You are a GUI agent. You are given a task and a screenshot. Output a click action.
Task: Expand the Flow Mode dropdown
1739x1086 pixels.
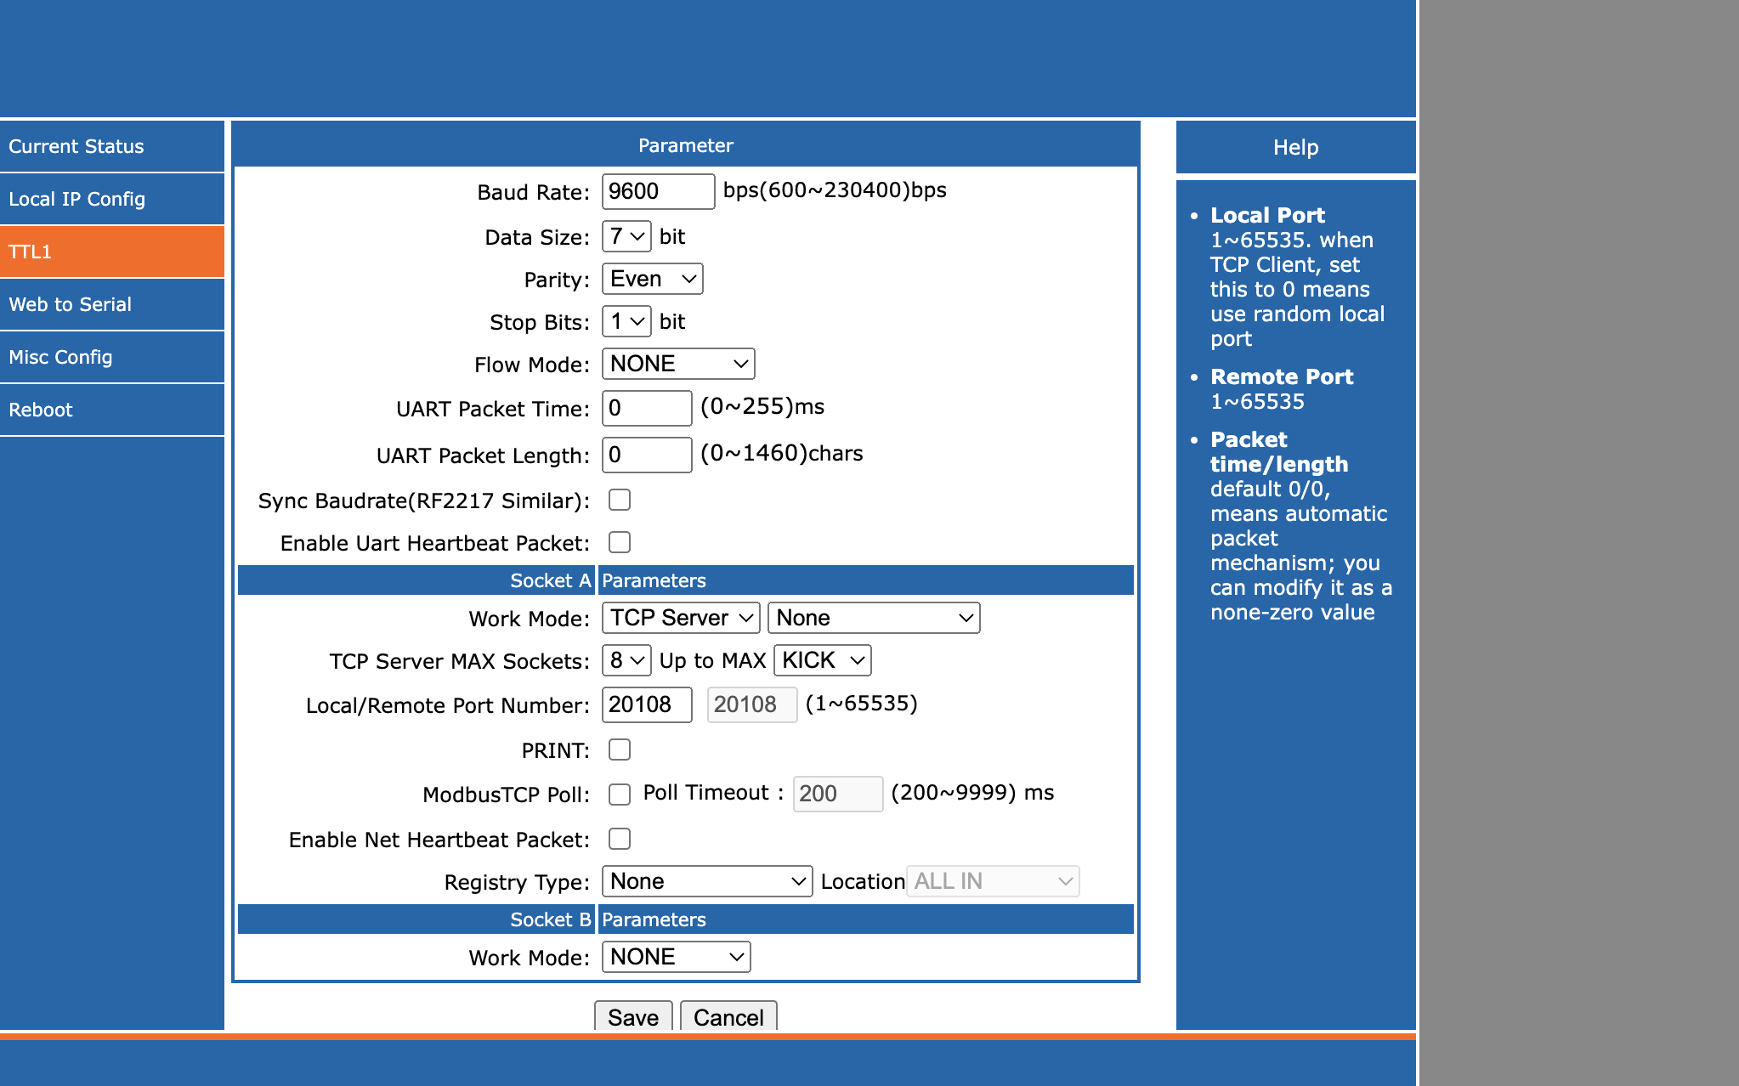click(x=678, y=364)
